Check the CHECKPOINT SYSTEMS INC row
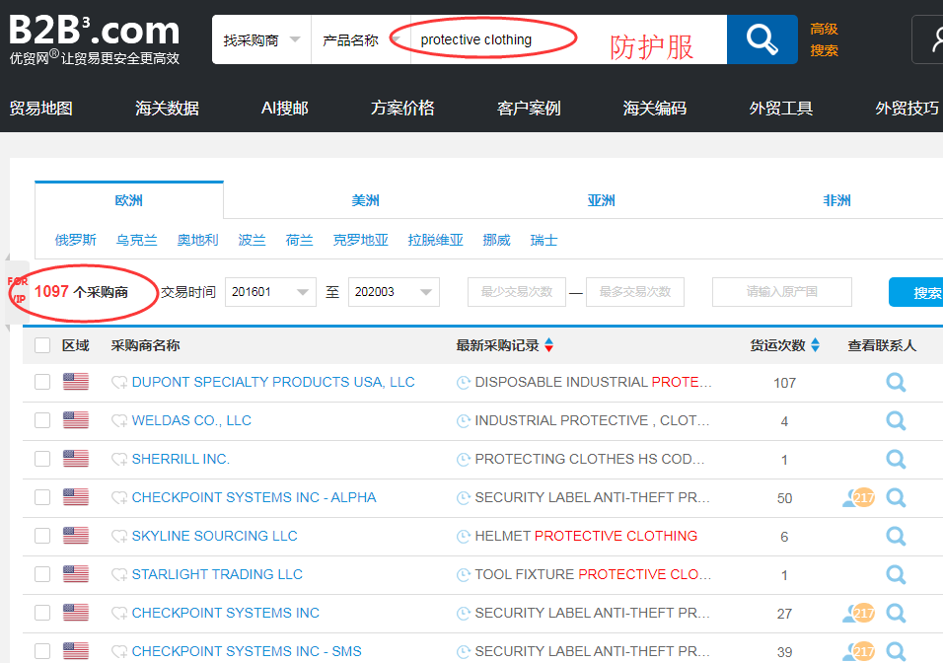Viewport: 943px width, 663px height. pos(42,613)
